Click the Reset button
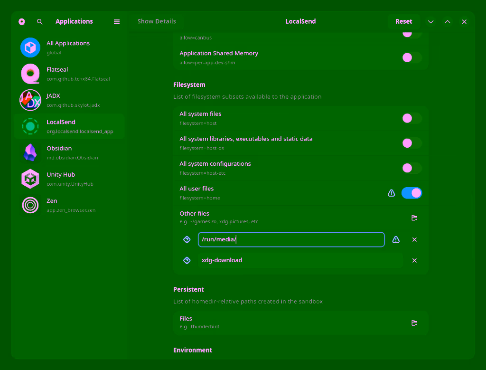Screen dimensions: 486x370 [x=403, y=21]
